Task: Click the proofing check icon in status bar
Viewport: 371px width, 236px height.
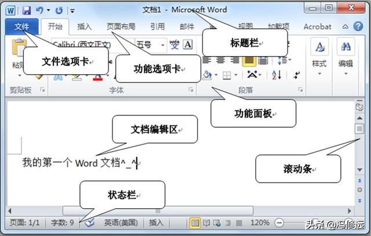Action: 89,223
